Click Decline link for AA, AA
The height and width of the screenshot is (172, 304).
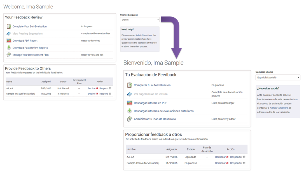[92, 89]
